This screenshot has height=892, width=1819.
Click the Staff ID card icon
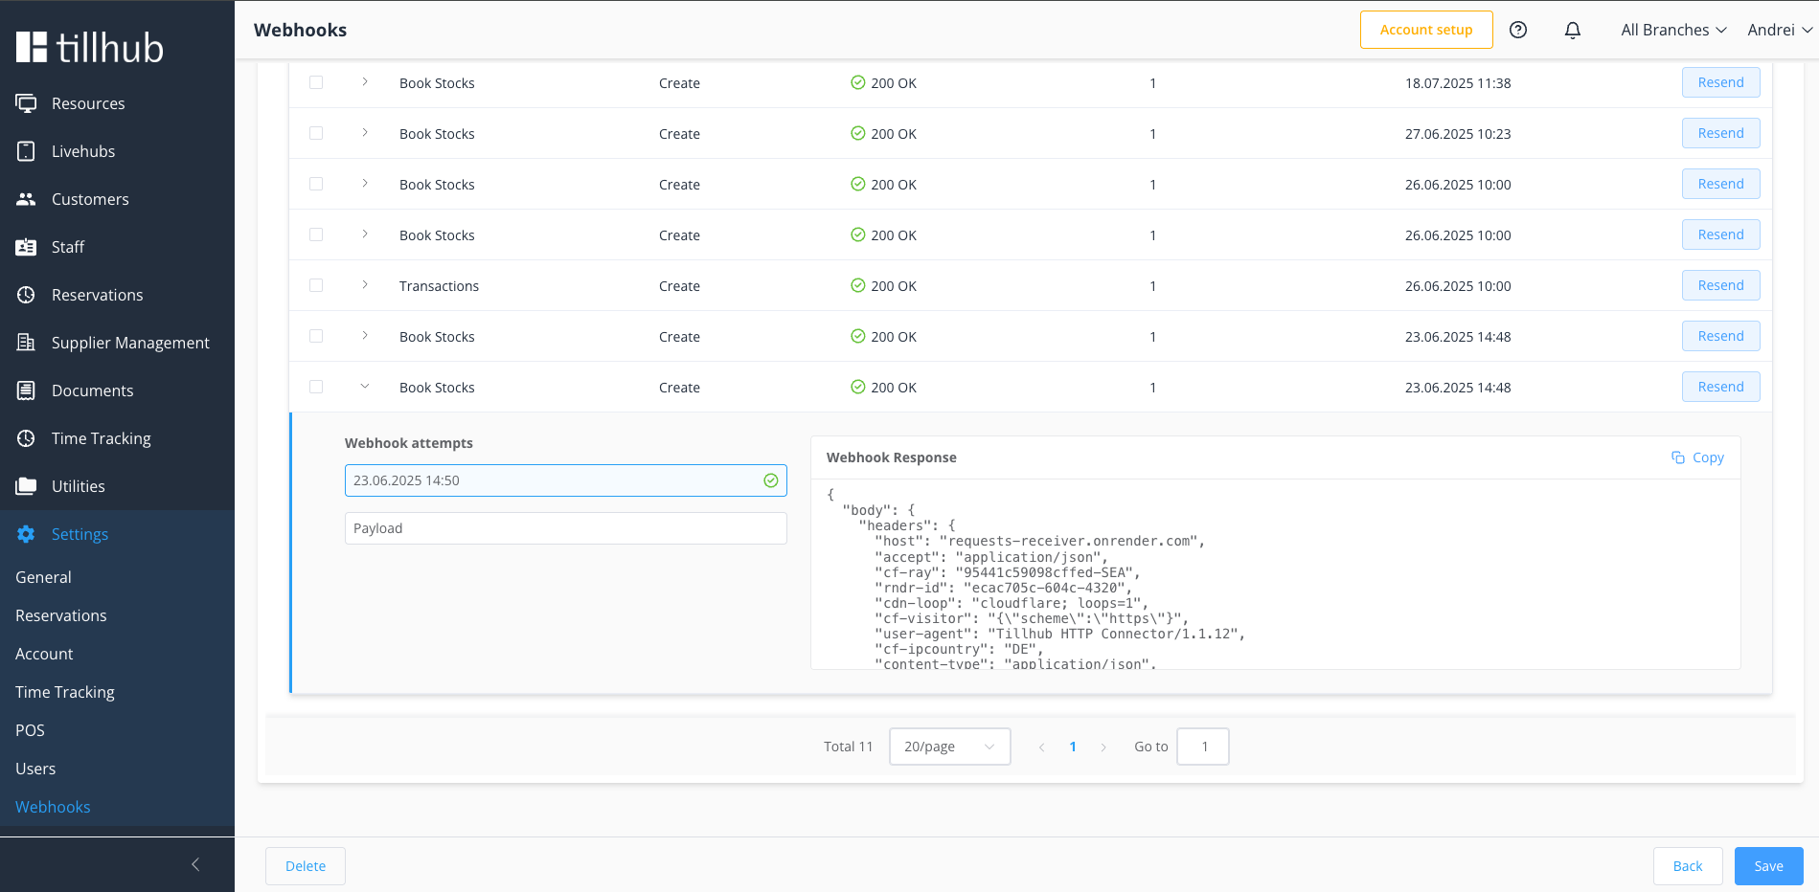[x=26, y=247]
